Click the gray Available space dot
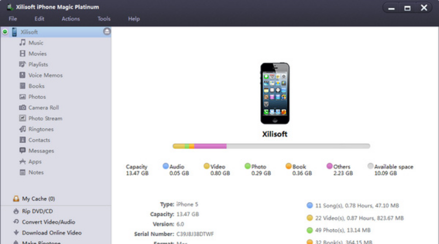 (370, 166)
